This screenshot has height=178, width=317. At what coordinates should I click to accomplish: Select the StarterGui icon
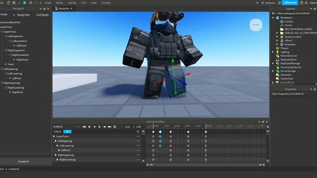pos(277,75)
